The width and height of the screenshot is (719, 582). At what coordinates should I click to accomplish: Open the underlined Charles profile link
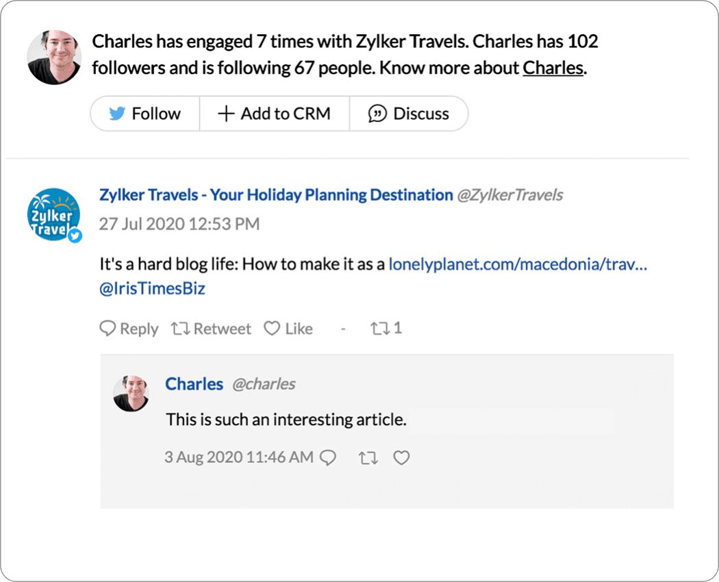[553, 68]
